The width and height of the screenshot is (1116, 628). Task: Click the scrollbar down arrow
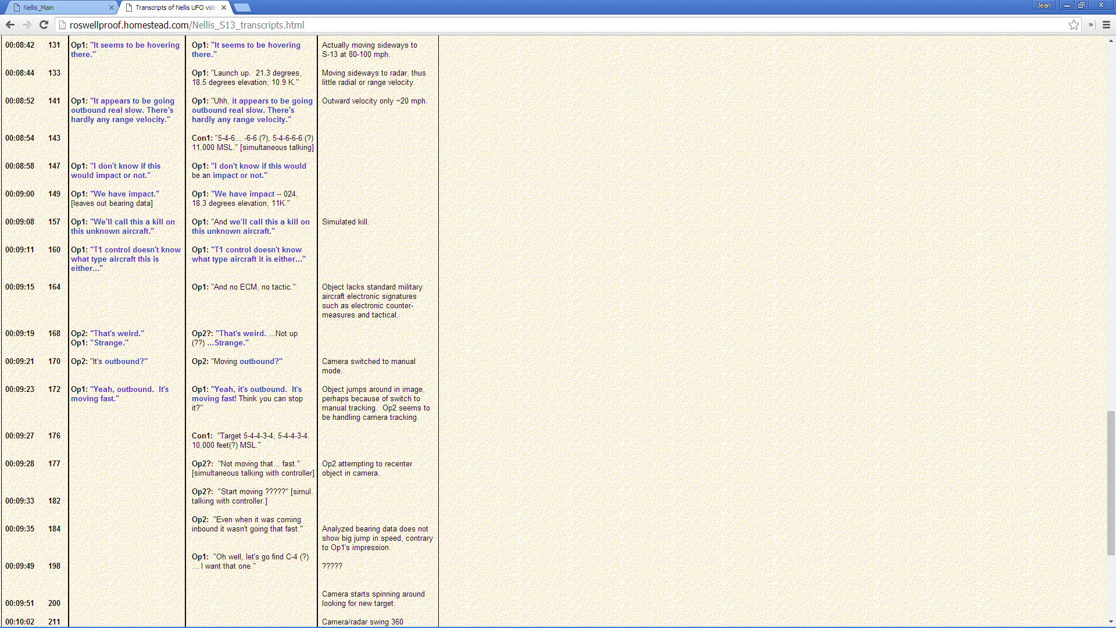[x=1111, y=622]
